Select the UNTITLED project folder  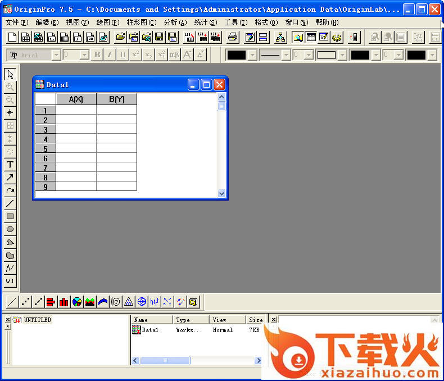click(x=37, y=320)
